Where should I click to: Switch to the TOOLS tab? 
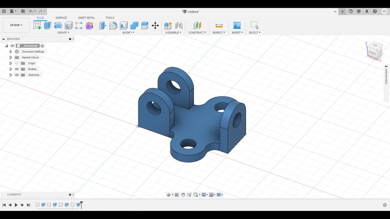110,18
